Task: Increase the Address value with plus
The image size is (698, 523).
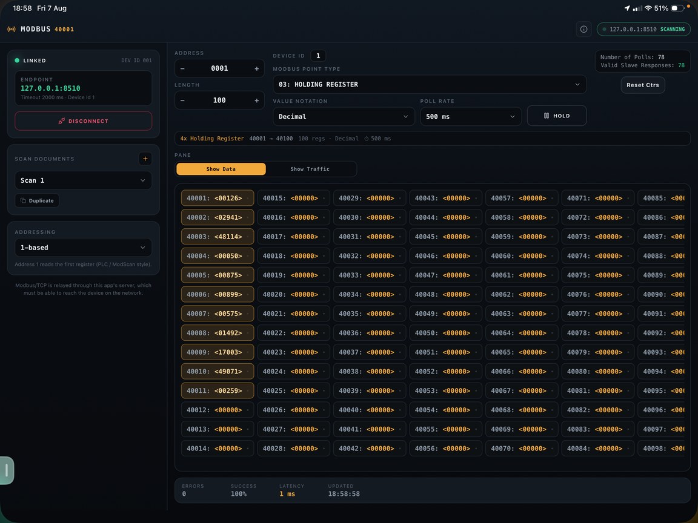Action: [256, 68]
